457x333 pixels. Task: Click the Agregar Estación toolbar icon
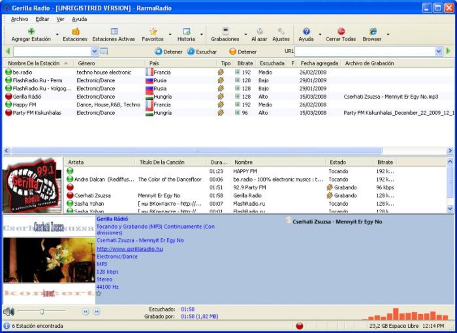click(31, 32)
